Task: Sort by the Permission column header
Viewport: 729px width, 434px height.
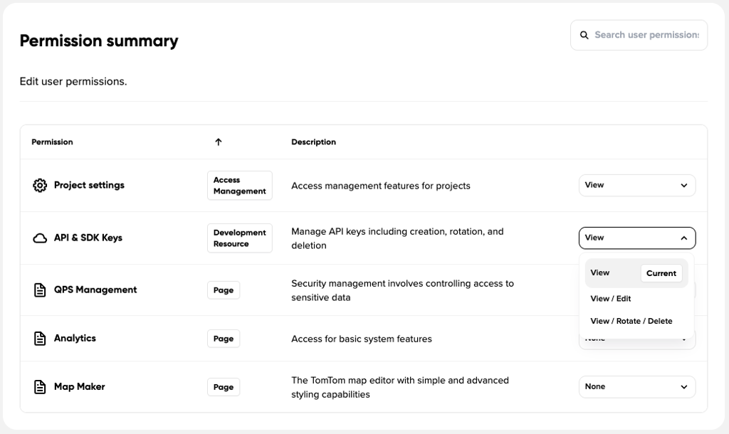Action: click(x=52, y=142)
